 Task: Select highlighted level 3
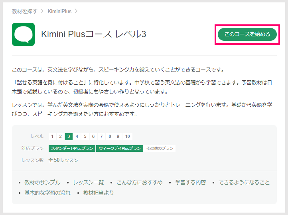pyautogui.click(x=69, y=136)
